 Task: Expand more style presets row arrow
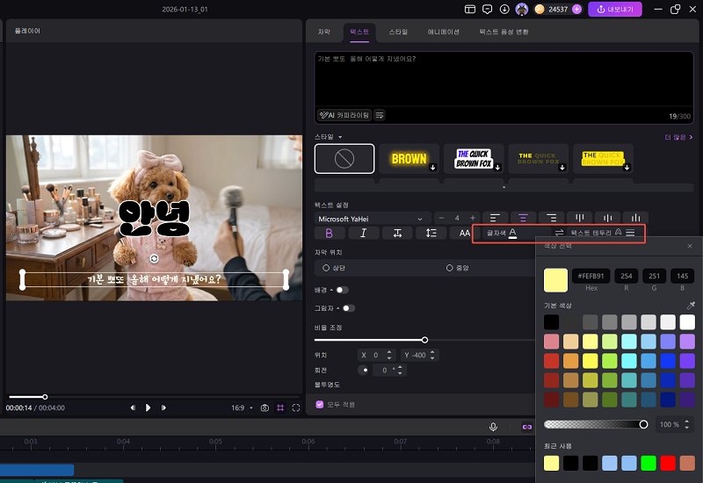pyautogui.click(x=504, y=187)
